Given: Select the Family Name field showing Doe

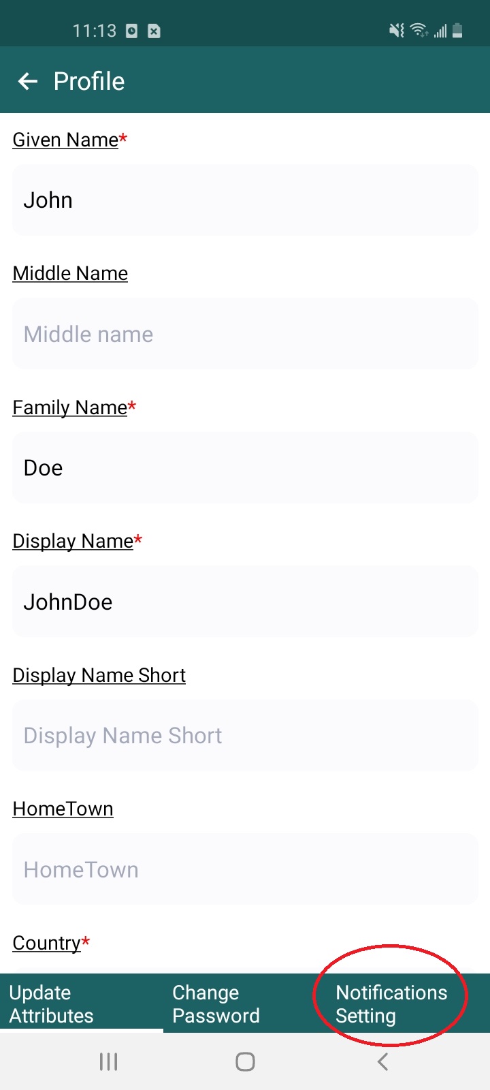Looking at the screenshot, I should 245,467.
